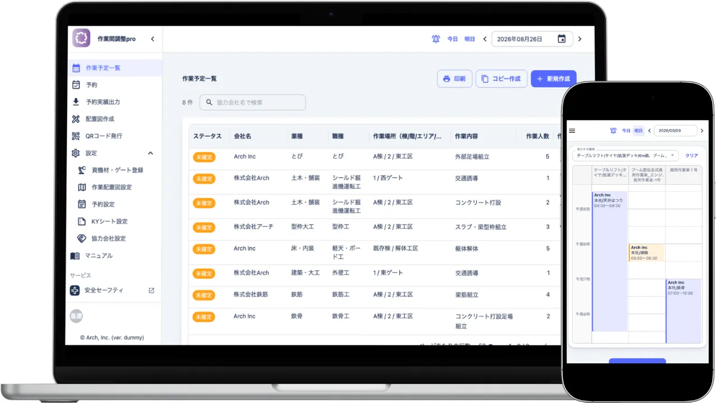Go to previous day on laptop
716x403 pixels.
pyautogui.click(x=484, y=39)
